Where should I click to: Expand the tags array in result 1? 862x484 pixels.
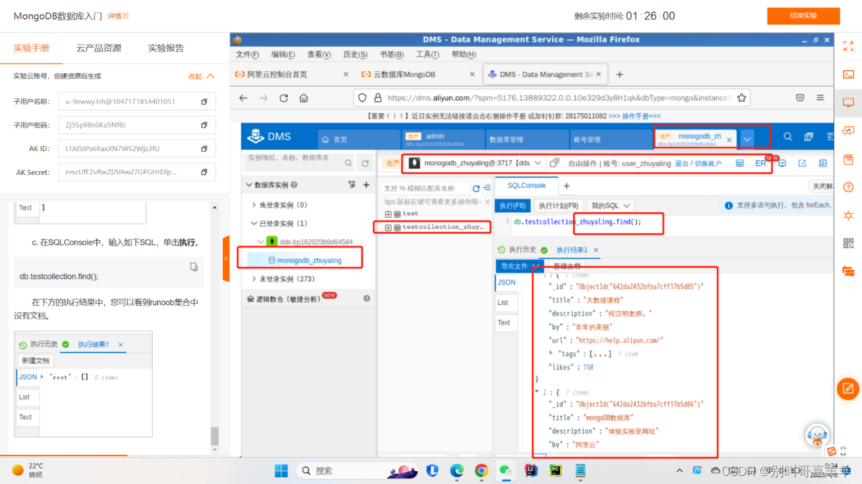tap(550, 353)
